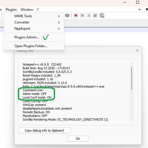Screen dimensions: 148x148
Task: Click the black down-arrow beside plus
Action: (147, 10)
